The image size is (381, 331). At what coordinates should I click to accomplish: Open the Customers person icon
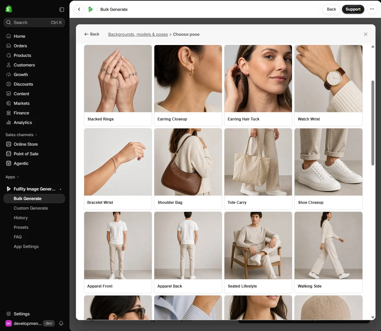click(x=9, y=65)
